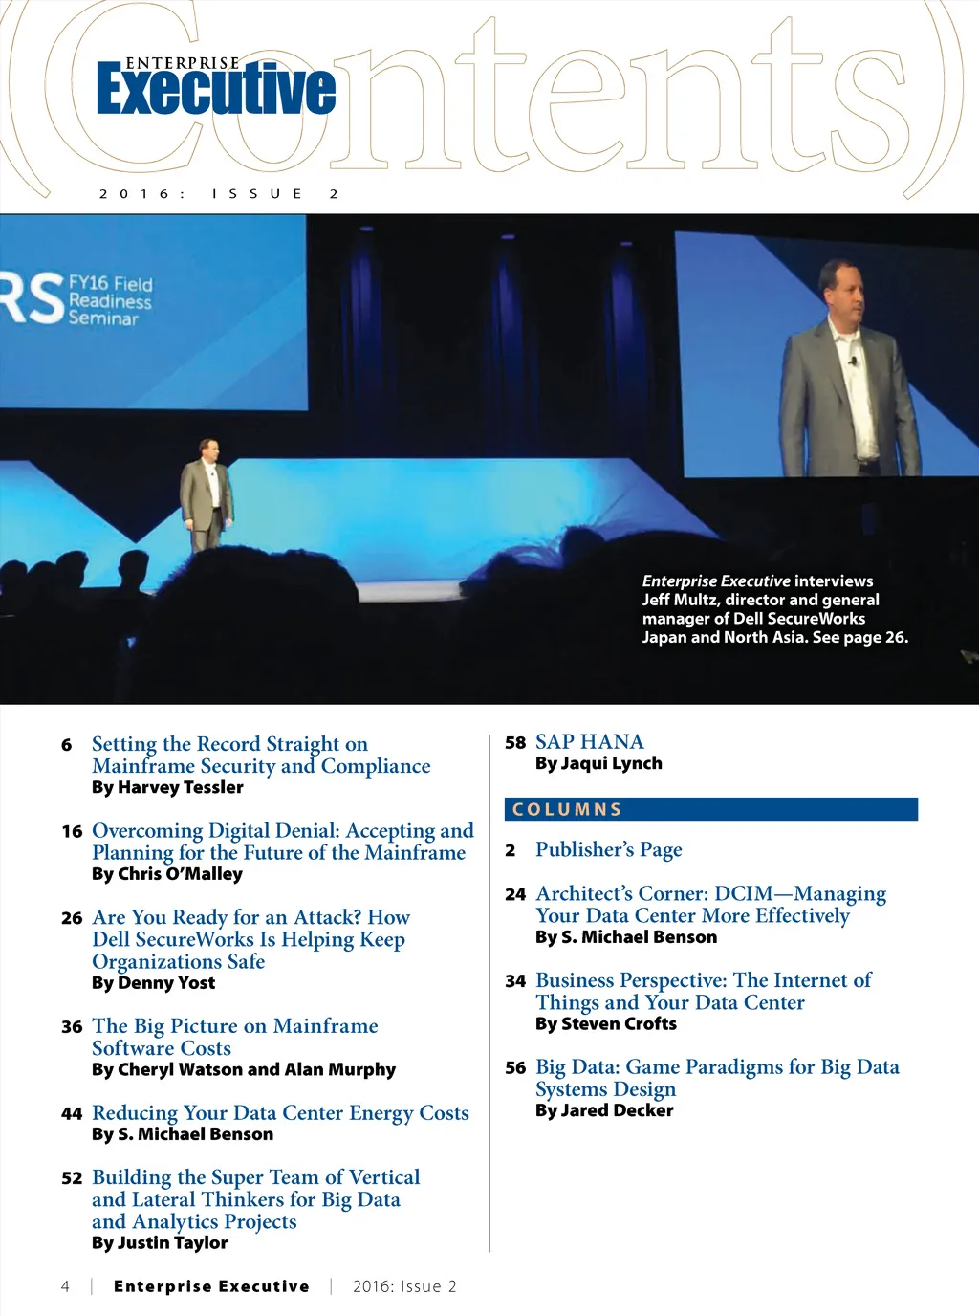Open Reducing Your Data Center Energy Costs
The image size is (979, 1316).
point(280,1113)
